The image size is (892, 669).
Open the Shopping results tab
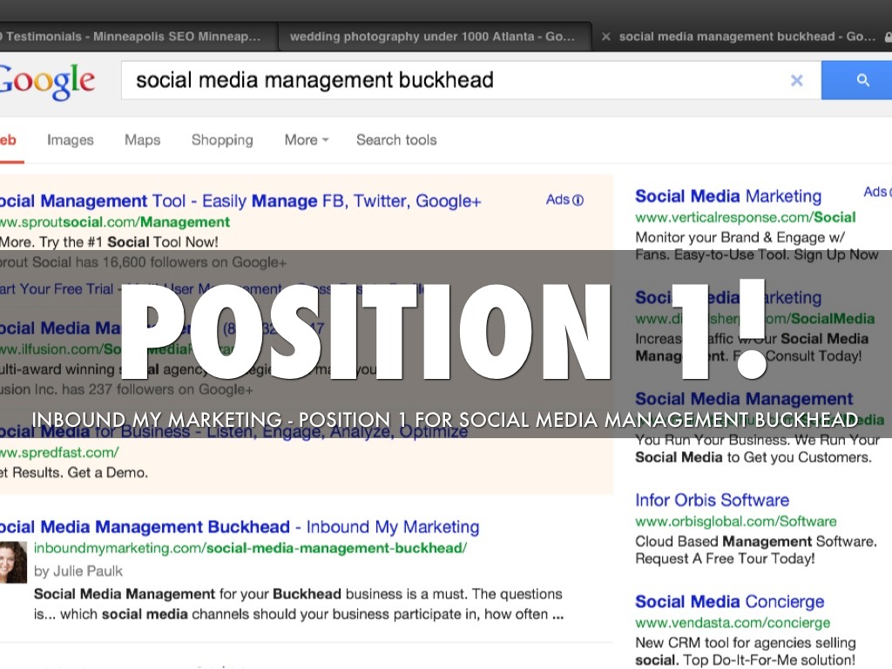pyautogui.click(x=222, y=139)
